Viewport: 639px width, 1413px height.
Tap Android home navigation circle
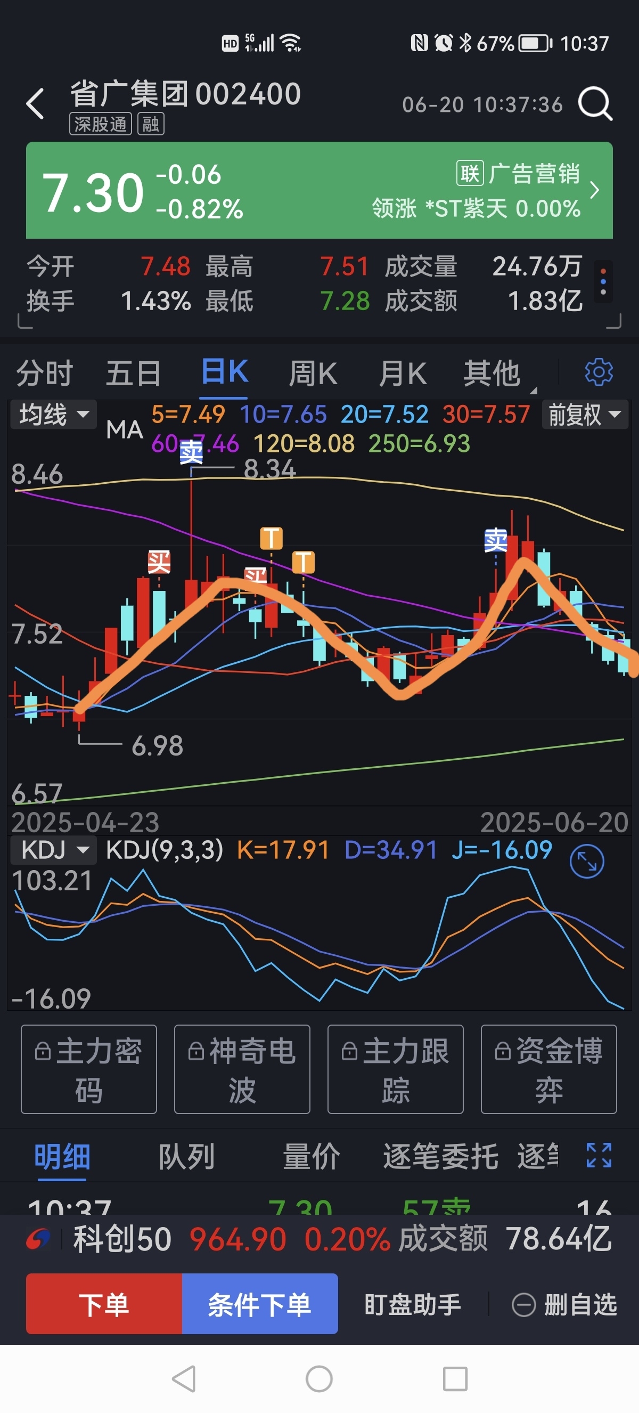(x=319, y=1378)
